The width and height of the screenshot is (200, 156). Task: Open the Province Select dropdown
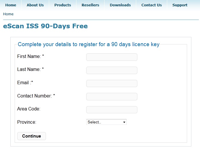106,122
